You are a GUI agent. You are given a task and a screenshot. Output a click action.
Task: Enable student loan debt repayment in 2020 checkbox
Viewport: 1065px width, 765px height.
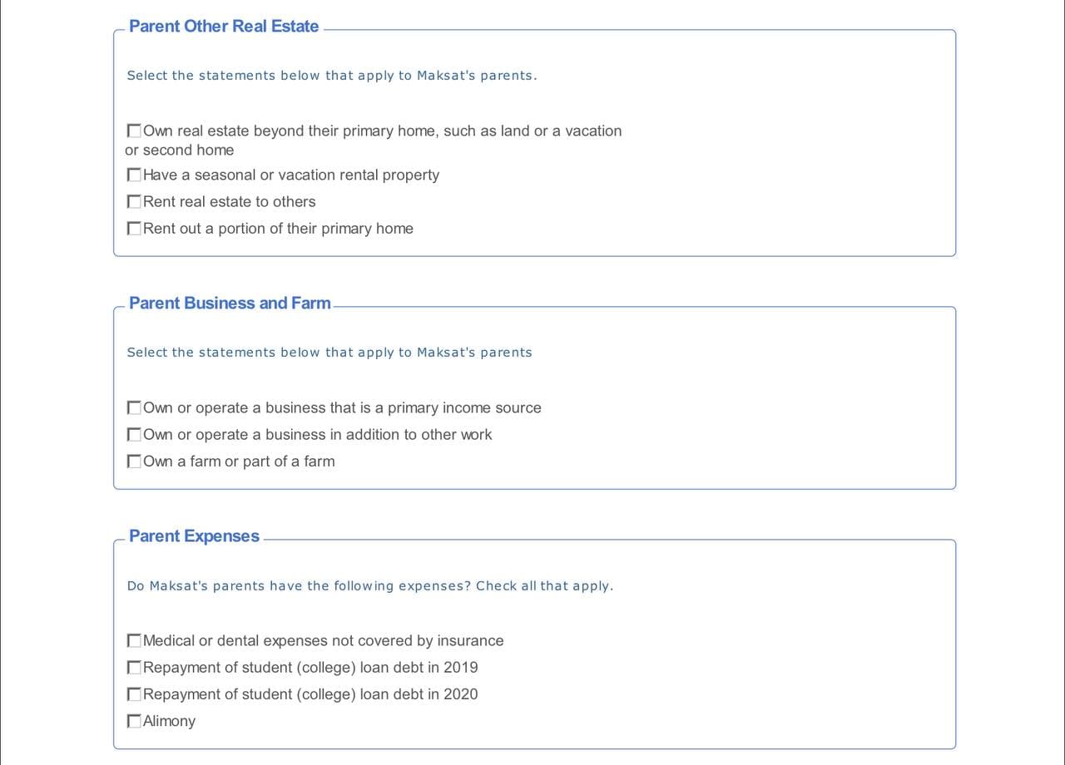[134, 694]
